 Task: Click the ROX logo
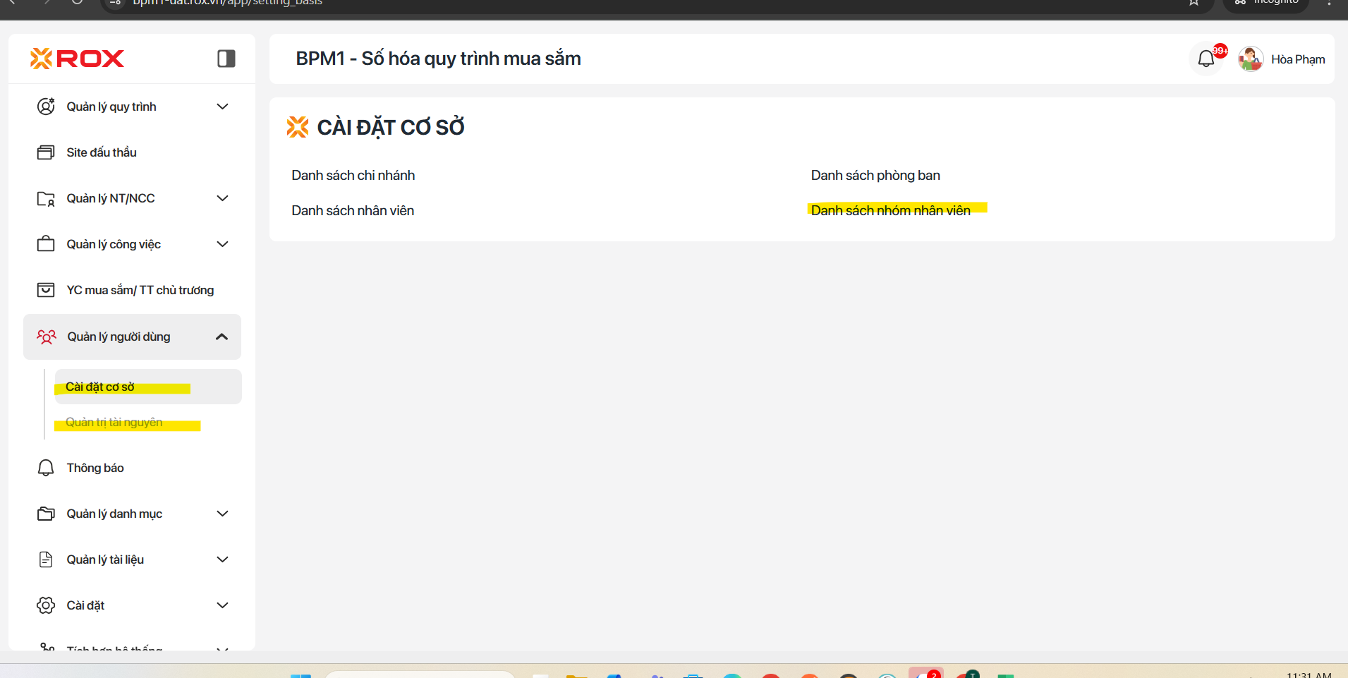[x=78, y=59]
